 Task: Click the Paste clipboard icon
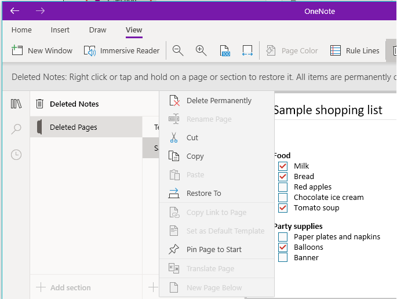coord(174,174)
